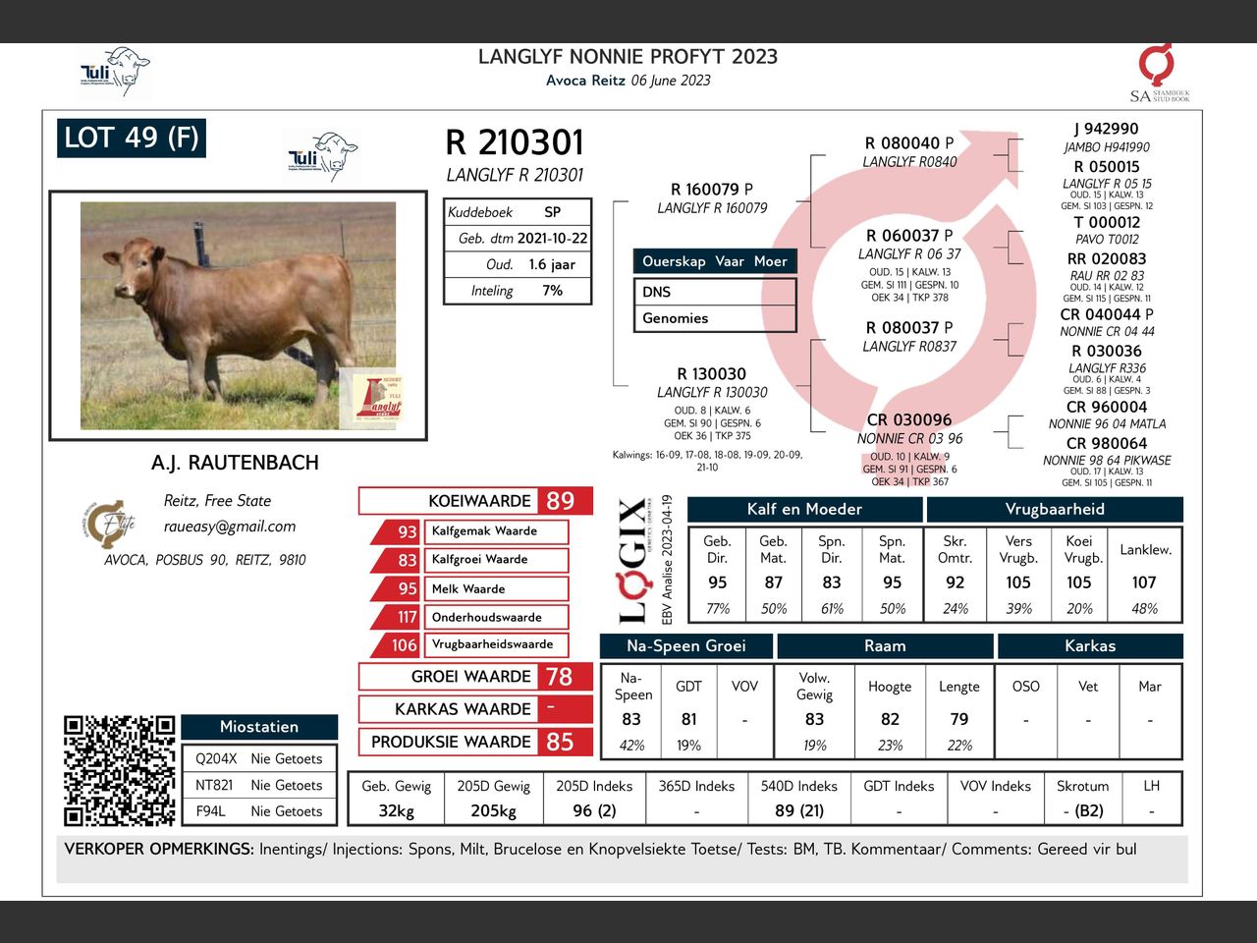
Task: Click the Geb. Dir. 95 value
Action: click(x=718, y=582)
